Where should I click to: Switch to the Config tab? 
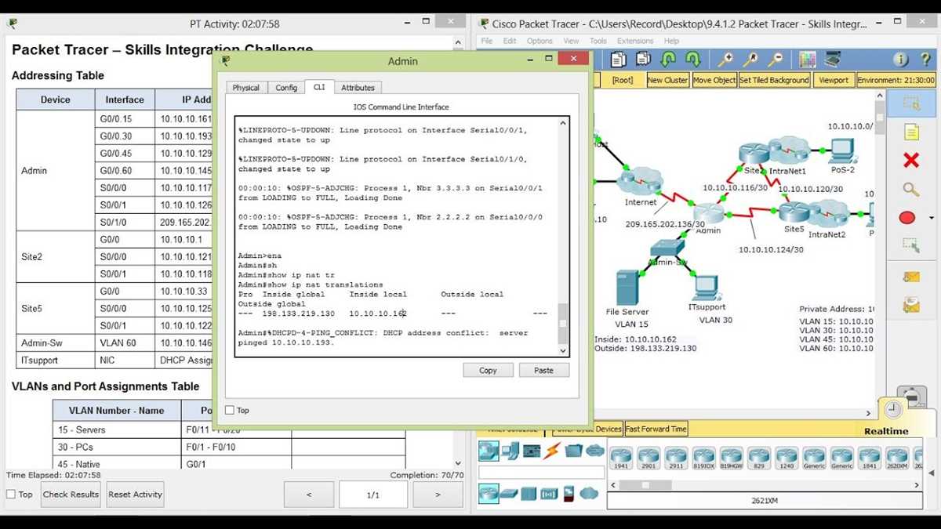pos(286,88)
